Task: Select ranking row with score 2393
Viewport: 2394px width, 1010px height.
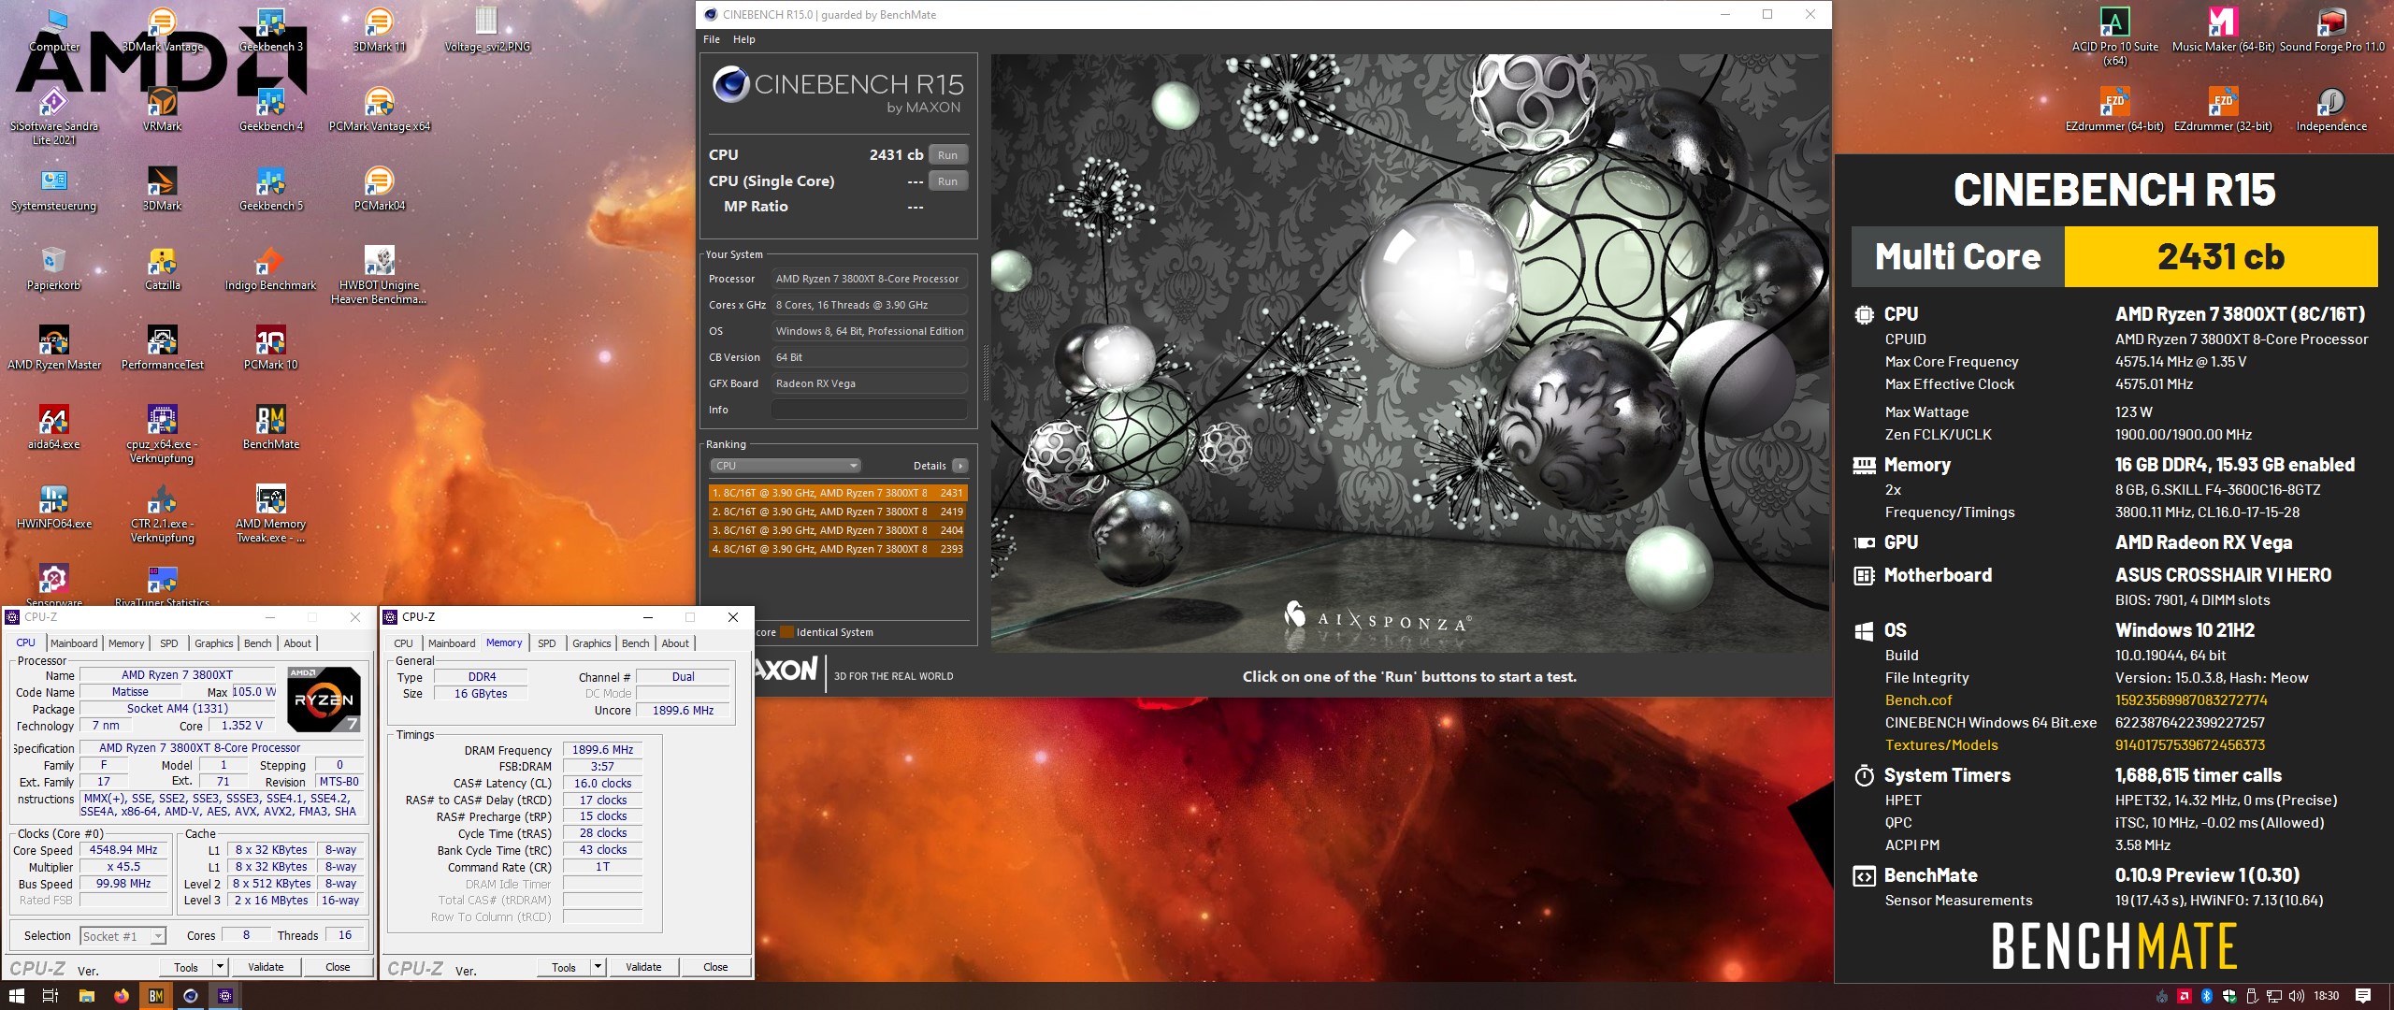Action: pos(837,549)
